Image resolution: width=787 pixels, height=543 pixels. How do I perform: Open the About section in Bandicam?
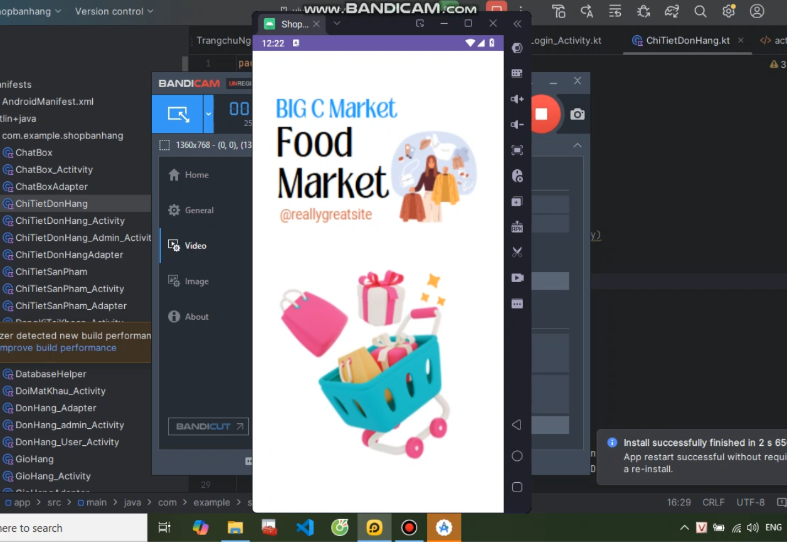click(x=188, y=317)
